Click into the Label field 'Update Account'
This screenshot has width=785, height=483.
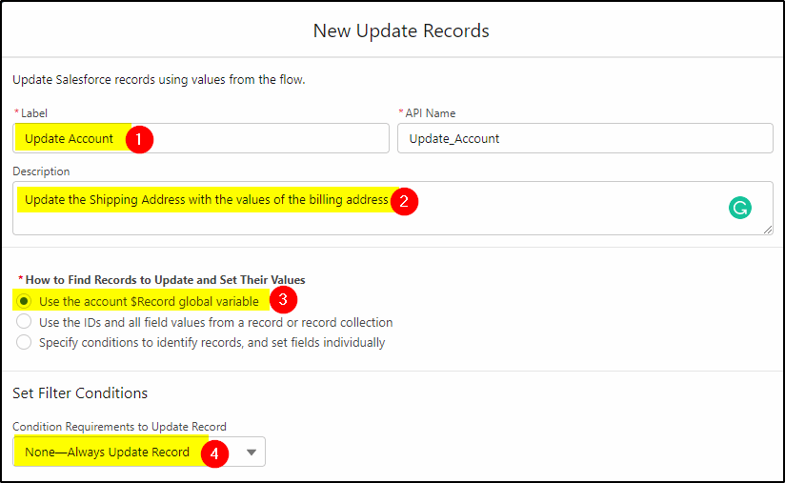(x=201, y=138)
